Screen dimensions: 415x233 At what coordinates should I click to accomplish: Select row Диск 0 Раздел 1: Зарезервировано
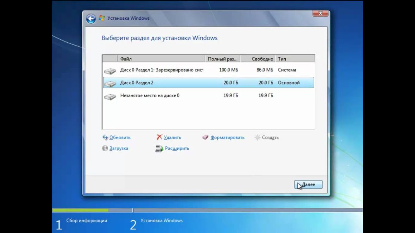208,70
